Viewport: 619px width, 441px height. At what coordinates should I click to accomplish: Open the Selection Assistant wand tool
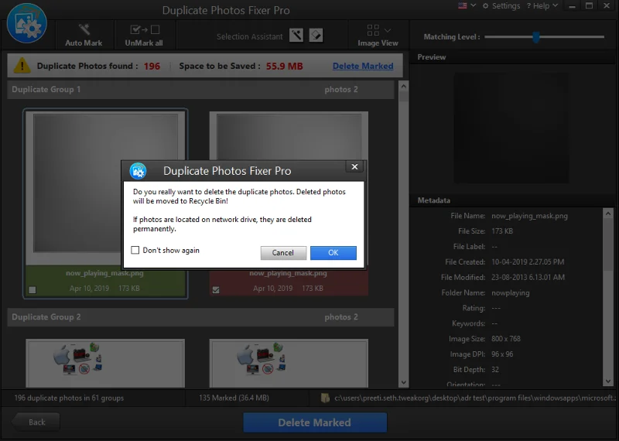click(296, 36)
